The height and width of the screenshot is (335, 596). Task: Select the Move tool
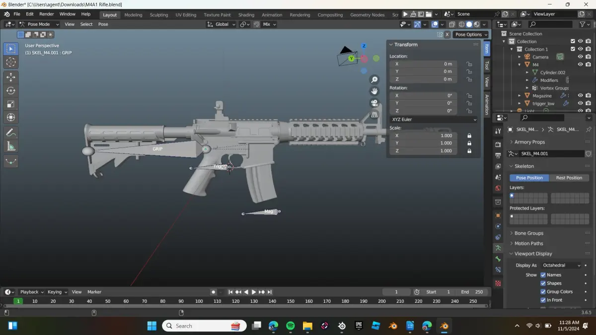click(11, 77)
